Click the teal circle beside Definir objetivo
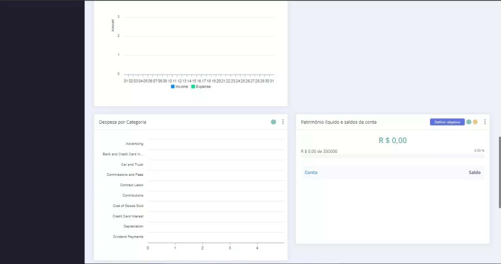This screenshot has height=264, width=501. pos(469,122)
